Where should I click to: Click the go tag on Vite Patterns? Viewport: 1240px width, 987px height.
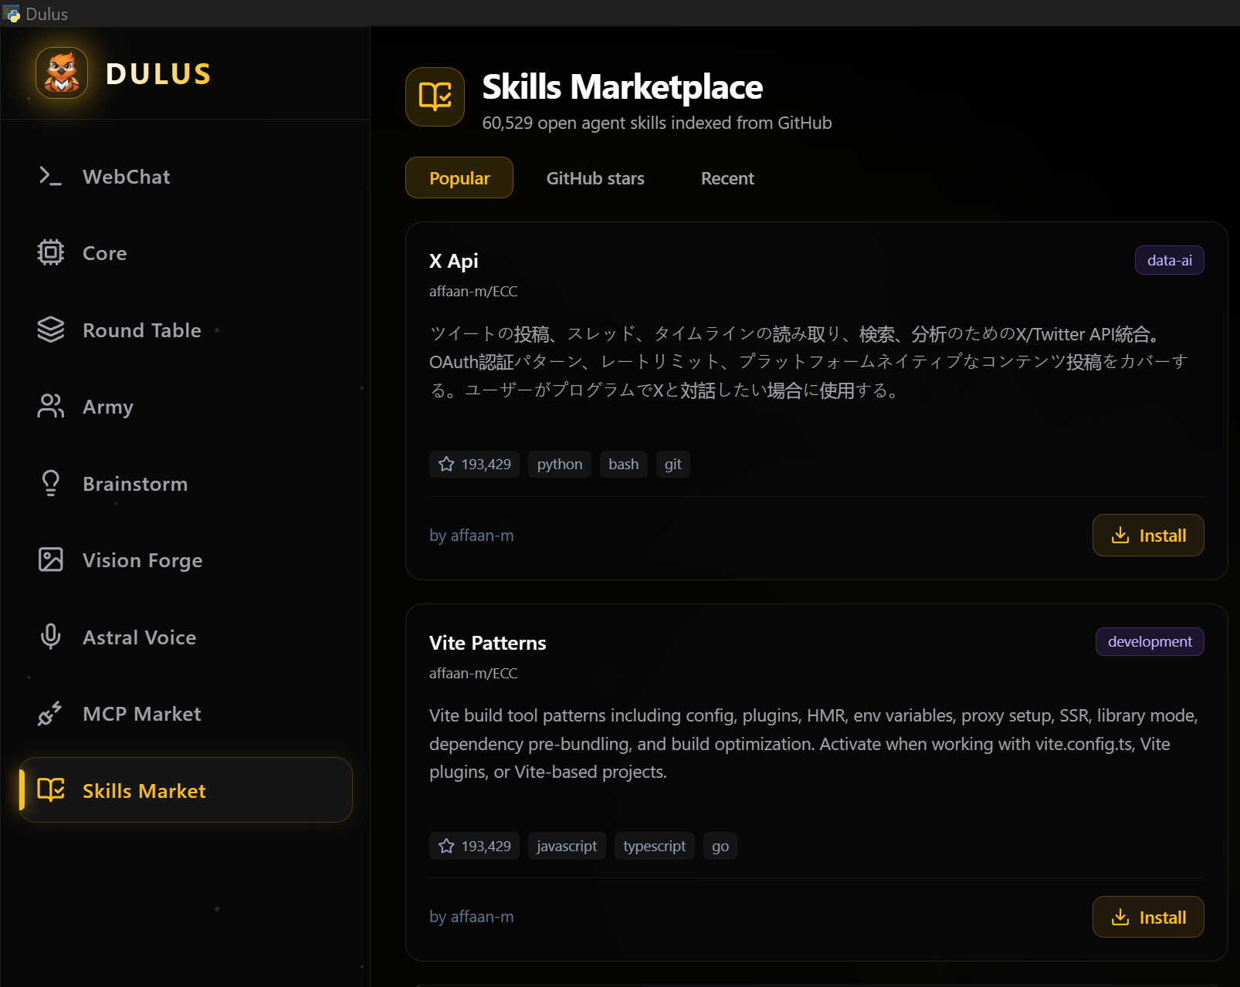coord(720,846)
